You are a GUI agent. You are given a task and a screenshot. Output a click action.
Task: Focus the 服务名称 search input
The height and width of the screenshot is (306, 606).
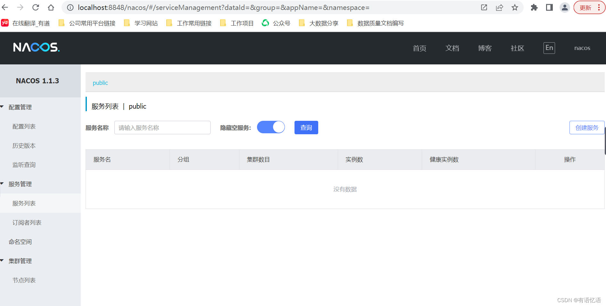[x=162, y=128]
